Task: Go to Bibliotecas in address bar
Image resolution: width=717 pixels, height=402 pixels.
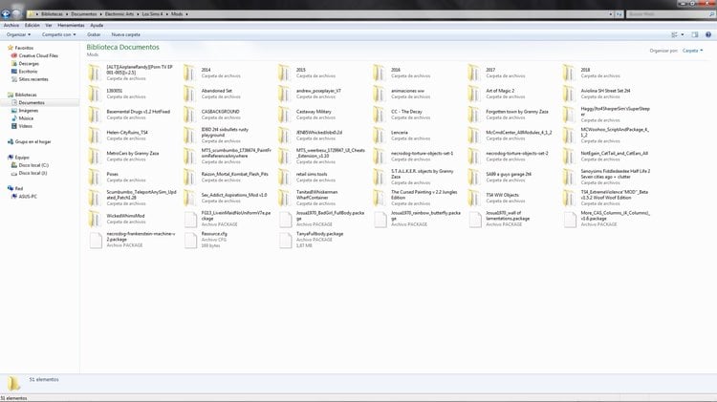Action: click(x=52, y=14)
